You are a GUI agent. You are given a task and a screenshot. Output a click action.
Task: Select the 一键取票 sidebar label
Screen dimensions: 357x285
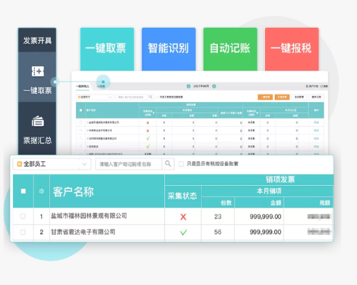[38, 90]
